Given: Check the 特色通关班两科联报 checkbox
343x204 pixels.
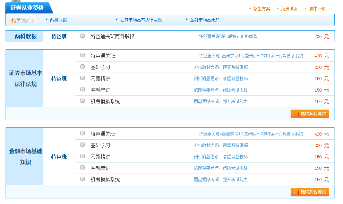Looking at the screenshot, I should point(82,36).
